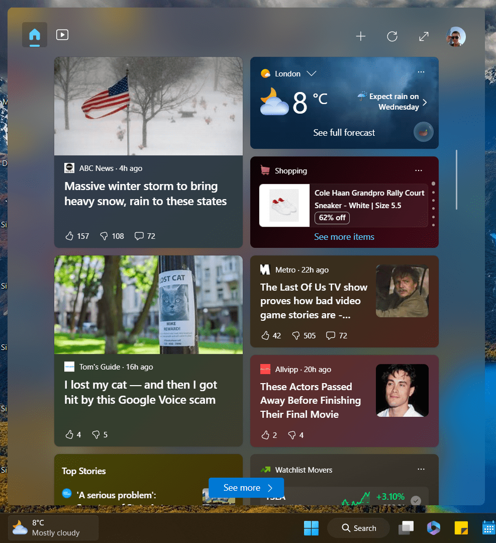Expand the widgets board to fullscreen
Viewport: 496px width, 543px height.
pos(424,36)
